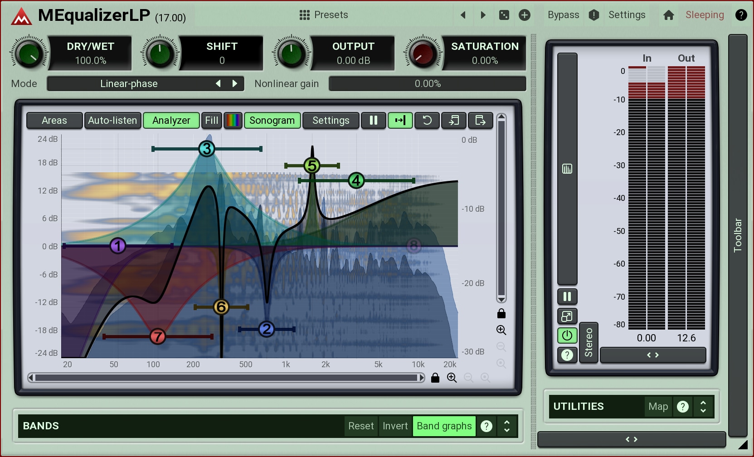Click the Invert bands button
This screenshot has width=754, height=457.
point(395,426)
